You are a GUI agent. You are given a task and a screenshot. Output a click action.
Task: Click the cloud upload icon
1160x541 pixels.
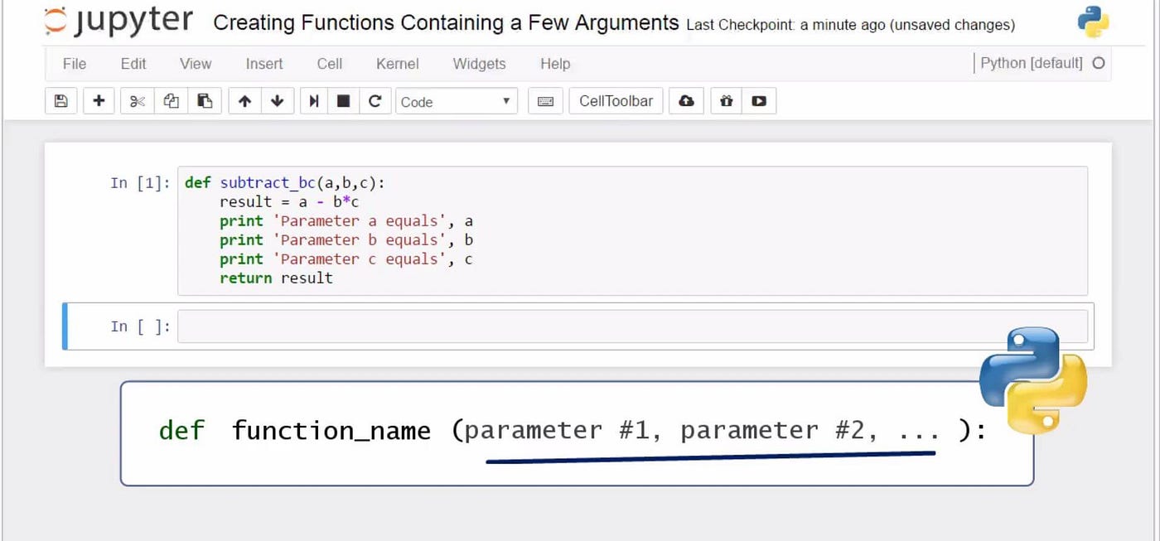click(686, 100)
